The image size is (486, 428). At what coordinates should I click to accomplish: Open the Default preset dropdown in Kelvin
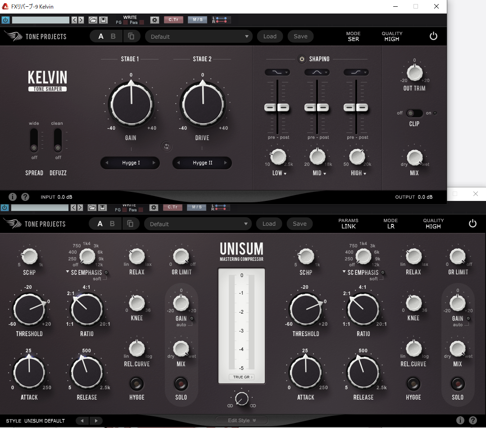tap(199, 36)
